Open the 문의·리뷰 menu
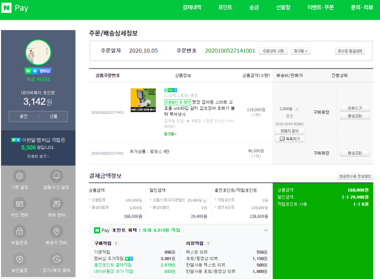The width and height of the screenshot is (380, 279). click(362, 8)
